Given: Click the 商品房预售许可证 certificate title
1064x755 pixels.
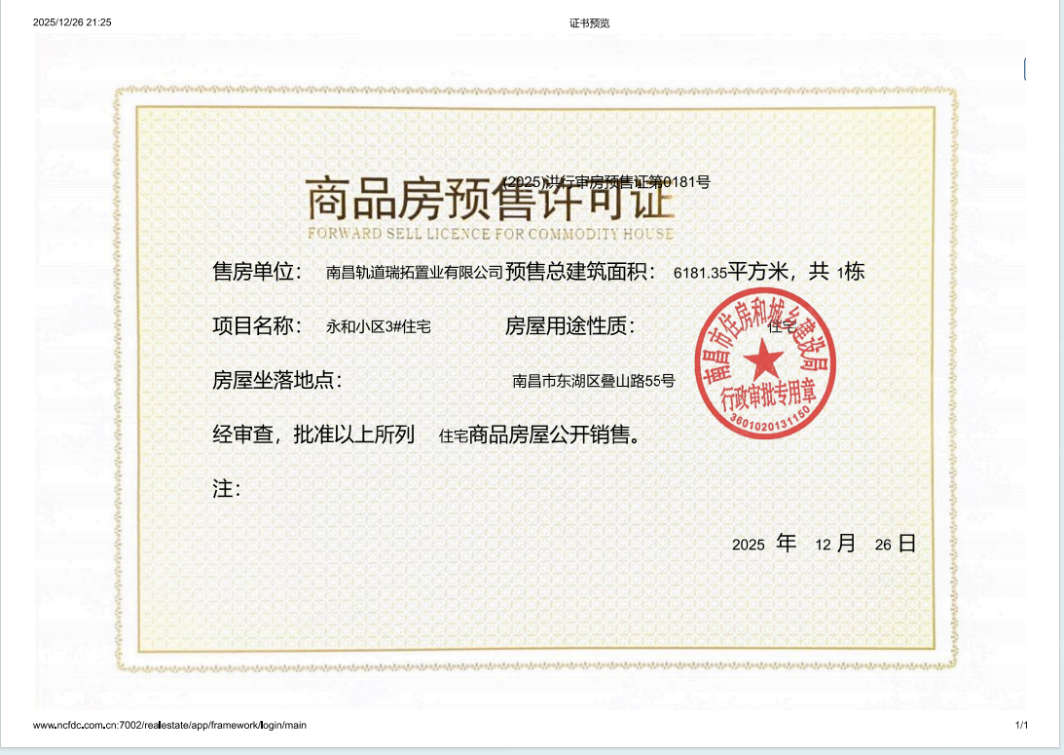Looking at the screenshot, I should click(x=490, y=199).
